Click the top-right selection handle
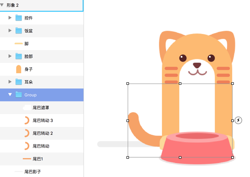The width and height of the screenshot is (250, 177). pyautogui.click(x=233, y=84)
